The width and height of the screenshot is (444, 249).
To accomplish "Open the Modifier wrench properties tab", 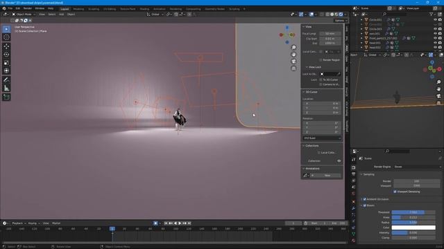I will click(353, 208).
